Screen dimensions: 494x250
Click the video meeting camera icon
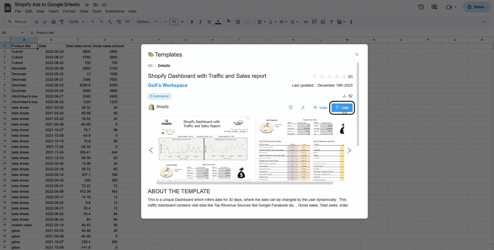pos(449,7)
